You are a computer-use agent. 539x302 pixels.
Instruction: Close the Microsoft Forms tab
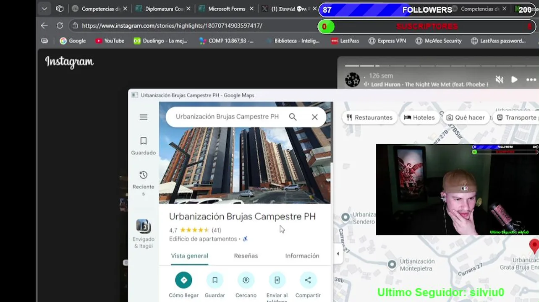click(251, 8)
